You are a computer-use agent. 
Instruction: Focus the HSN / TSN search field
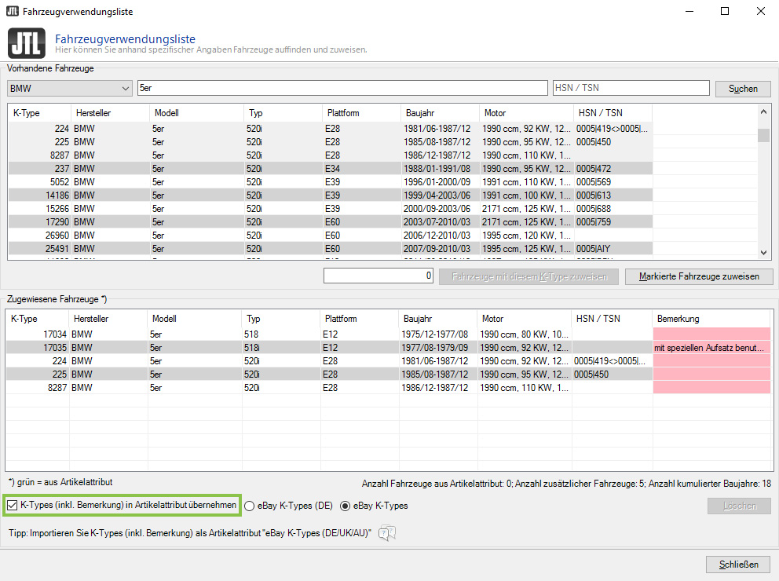tap(631, 88)
